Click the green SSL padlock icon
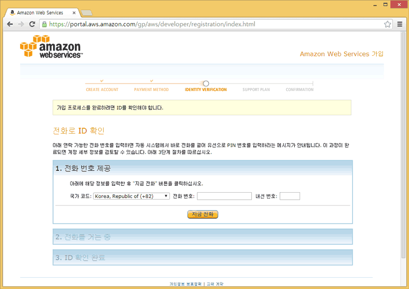 (45, 24)
